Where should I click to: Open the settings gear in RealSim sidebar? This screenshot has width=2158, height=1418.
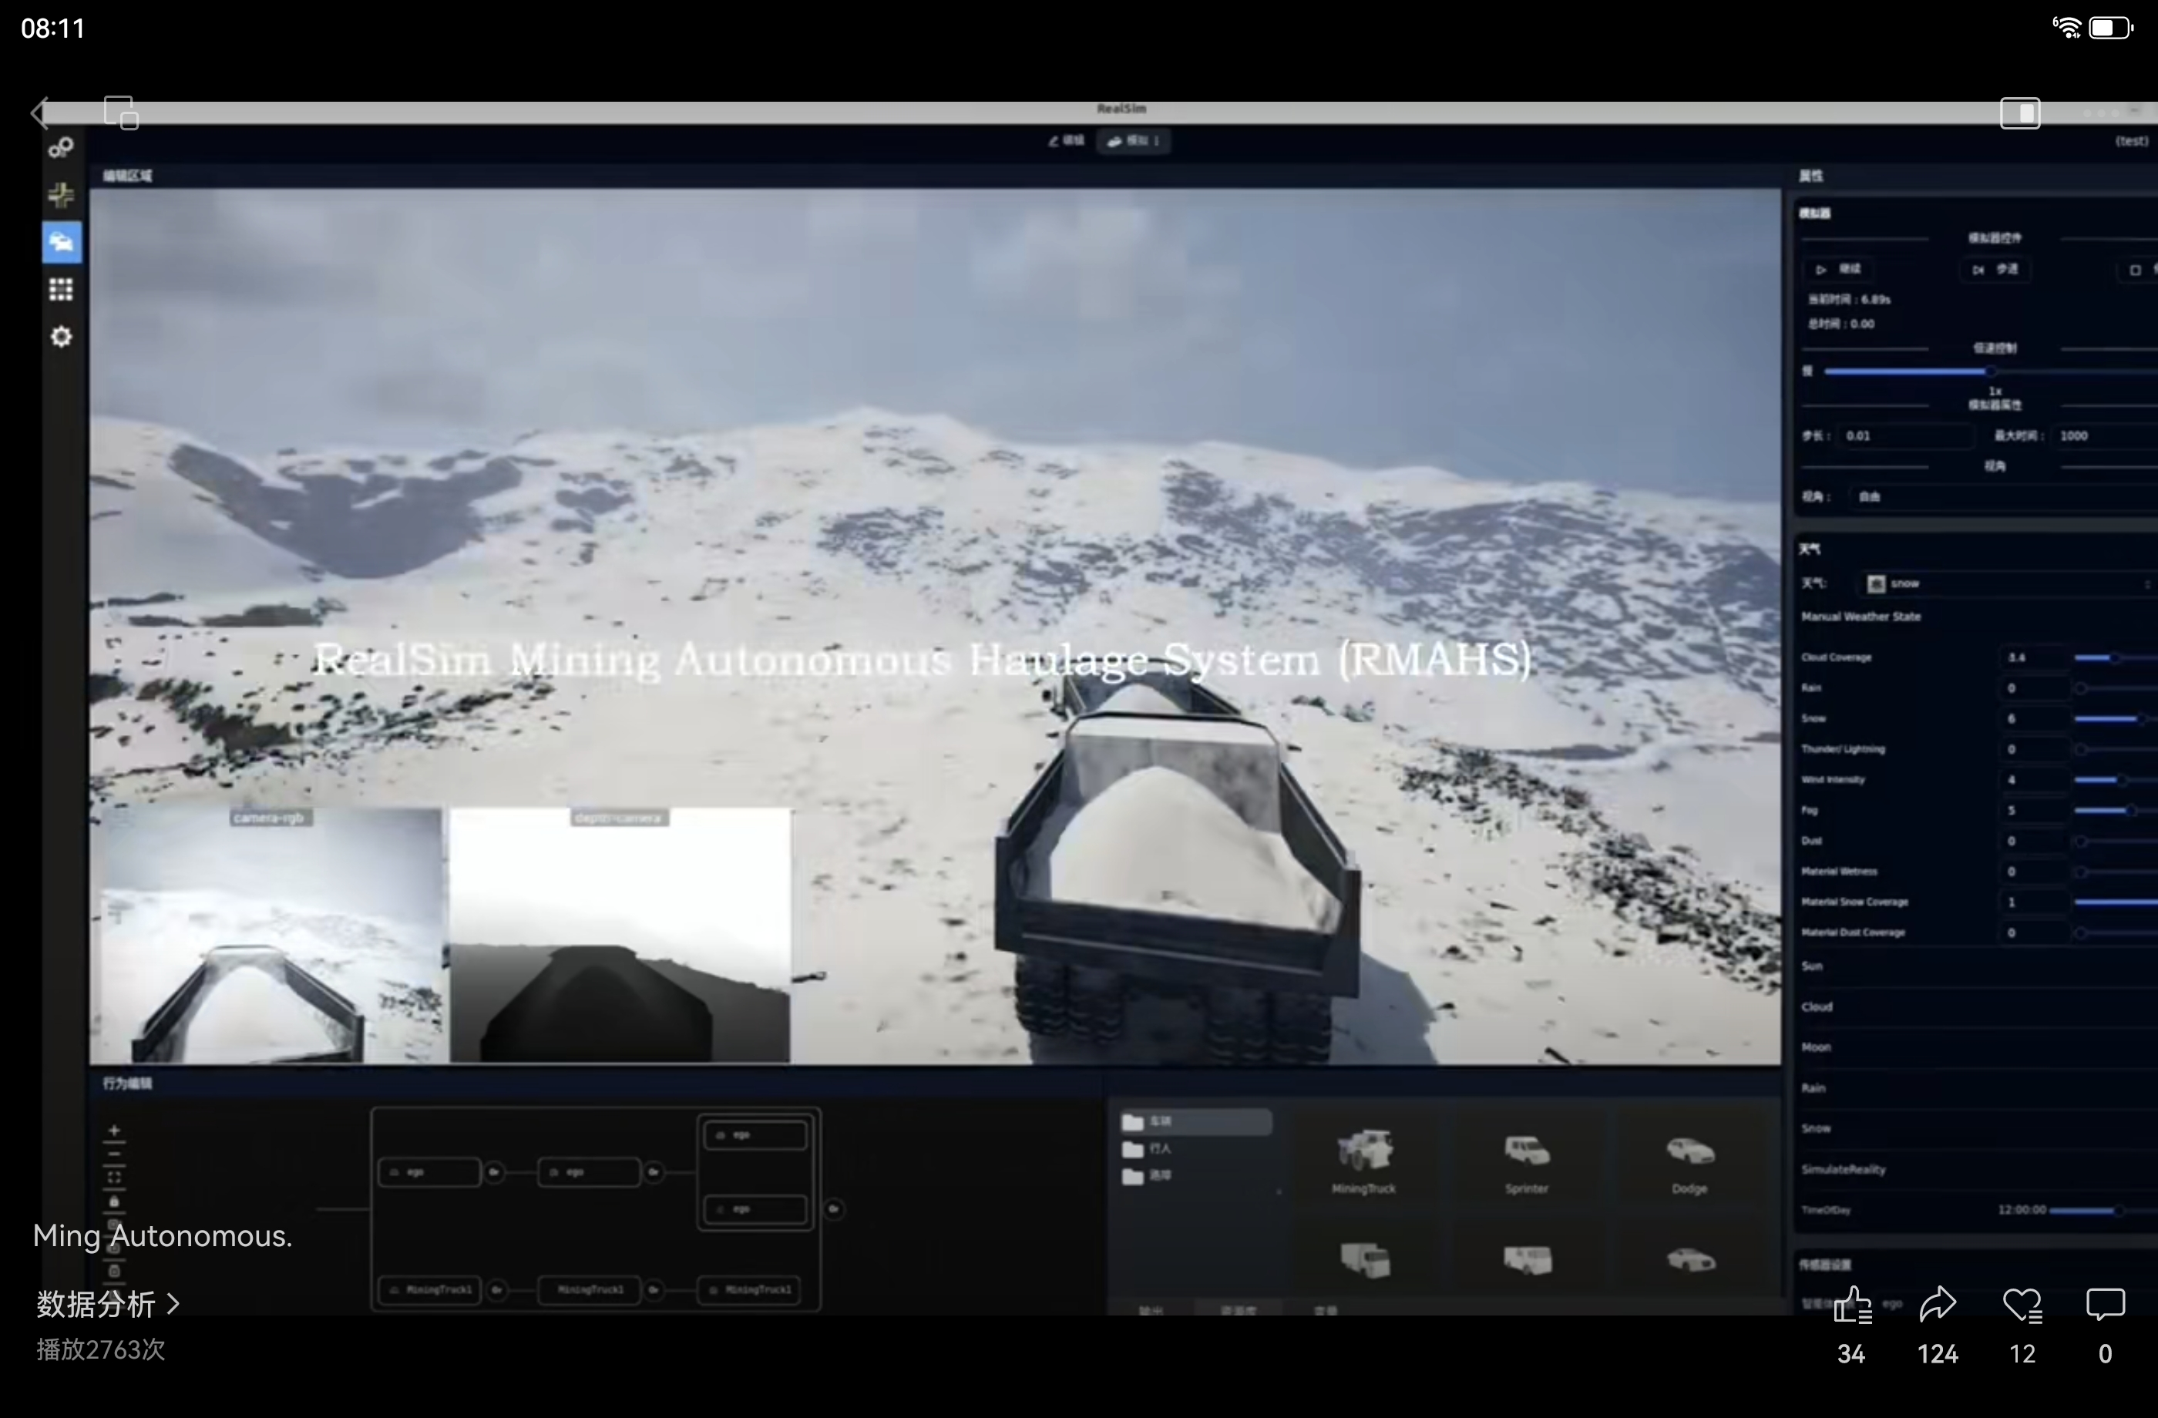tap(61, 336)
